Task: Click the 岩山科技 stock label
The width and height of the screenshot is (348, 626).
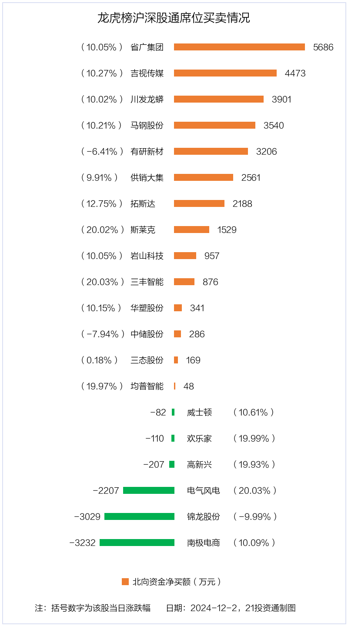Action: pyautogui.click(x=147, y=256)
